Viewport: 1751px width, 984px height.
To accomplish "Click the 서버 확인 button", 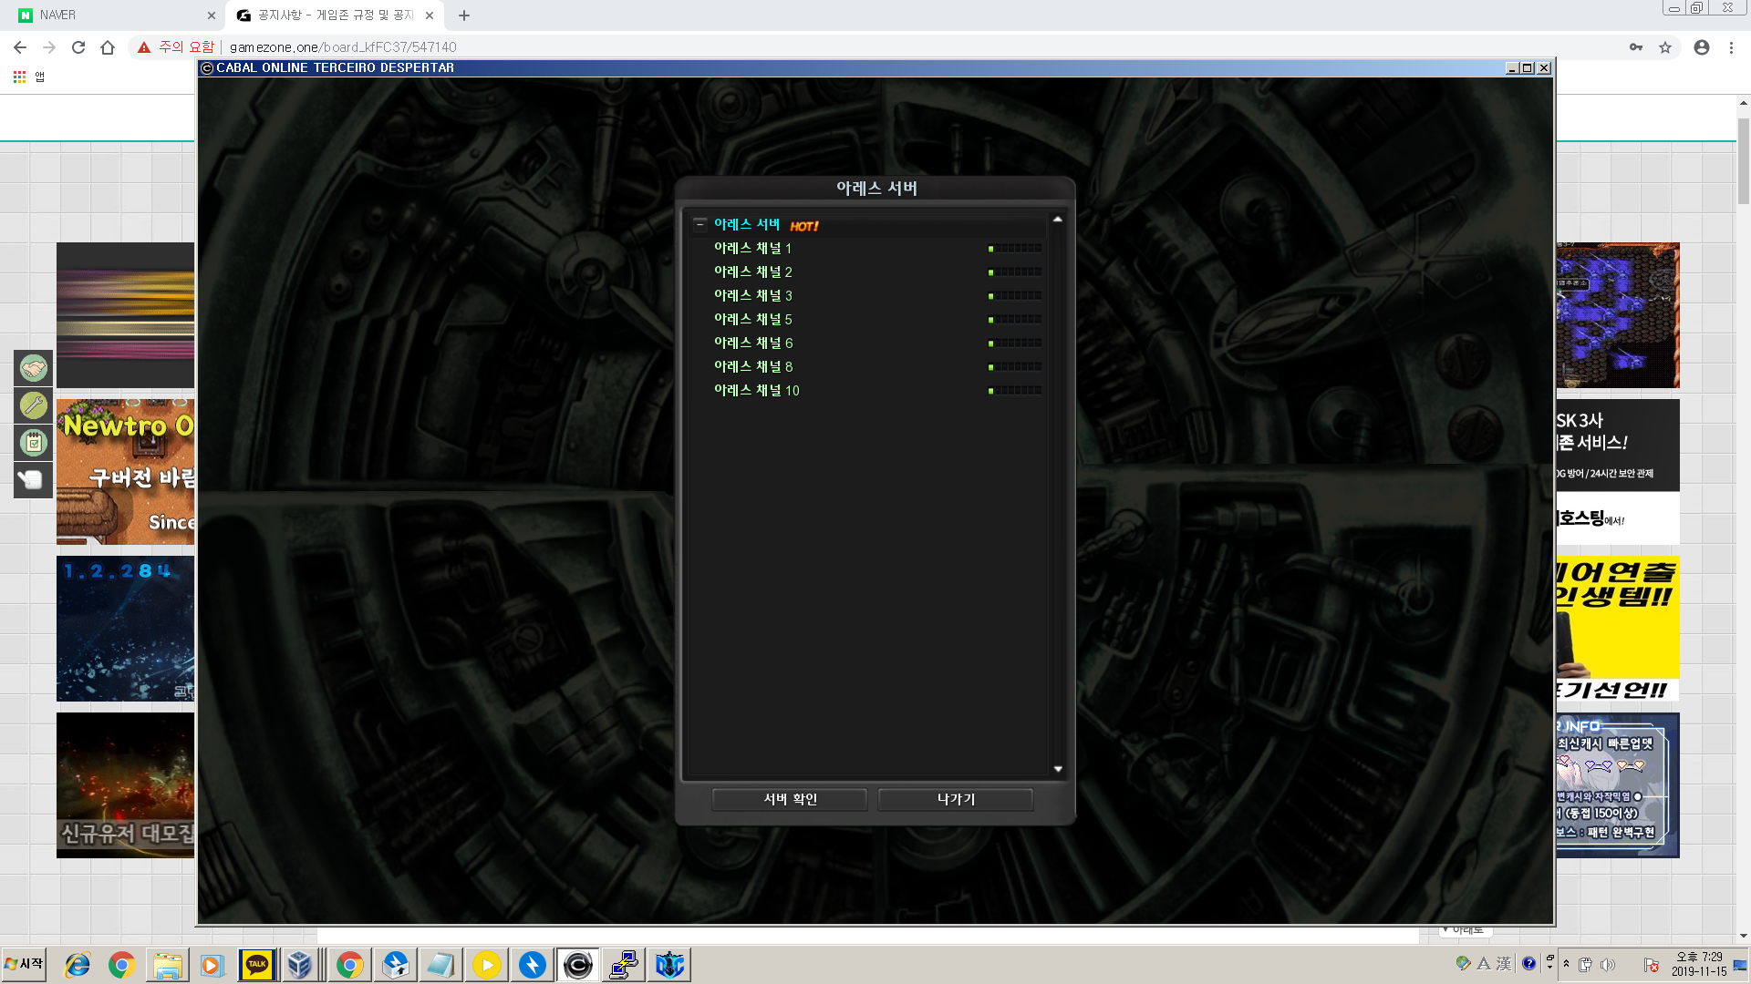I will coord(790,799).
